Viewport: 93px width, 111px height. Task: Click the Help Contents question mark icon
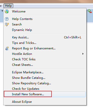(7, 19)
